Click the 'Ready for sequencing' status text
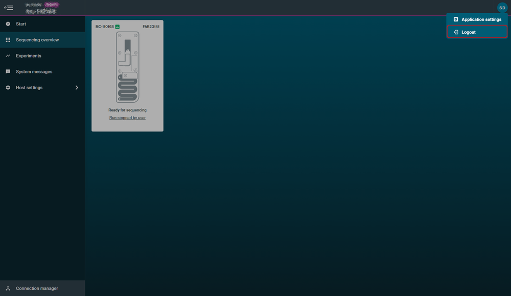This screenshot has width=511, height=296. click(x=127, y=110)
